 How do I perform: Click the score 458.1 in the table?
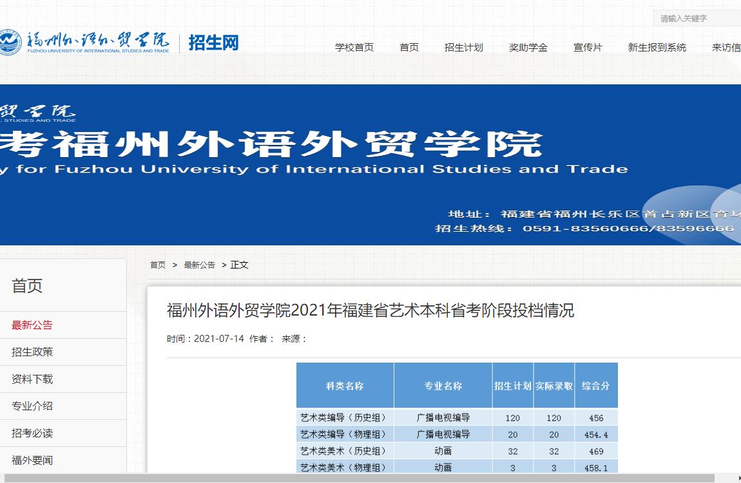tap(596, 468)
